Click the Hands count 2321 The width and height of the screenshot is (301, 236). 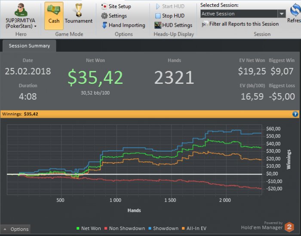[x=174, y=77]
